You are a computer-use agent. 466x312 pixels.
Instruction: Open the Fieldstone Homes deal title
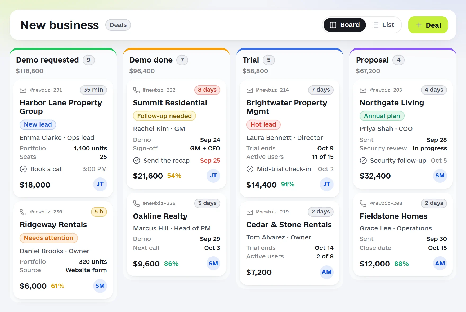(393, 216)
